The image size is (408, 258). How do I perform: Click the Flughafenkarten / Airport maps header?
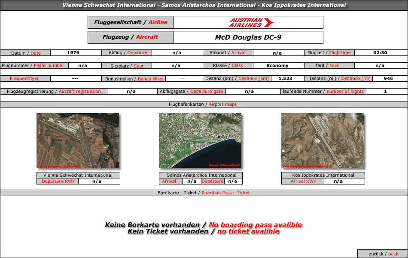coord(204,104)
